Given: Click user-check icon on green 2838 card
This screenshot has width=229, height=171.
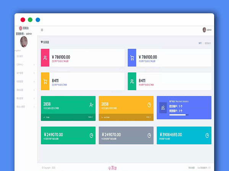Looking at the screenshot, I should click(91, 105).
